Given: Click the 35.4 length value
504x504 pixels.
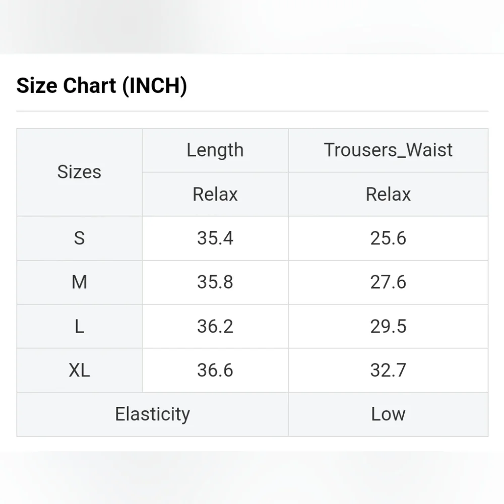Looking at the screenshot, I should [x=215, y=238].
